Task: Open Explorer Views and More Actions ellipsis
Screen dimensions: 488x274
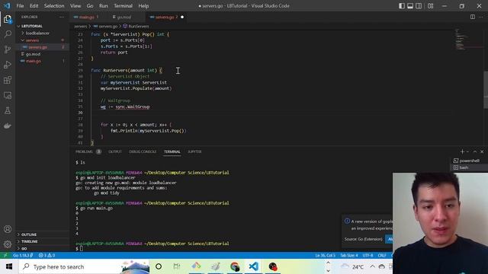Action: click(62, 17)
